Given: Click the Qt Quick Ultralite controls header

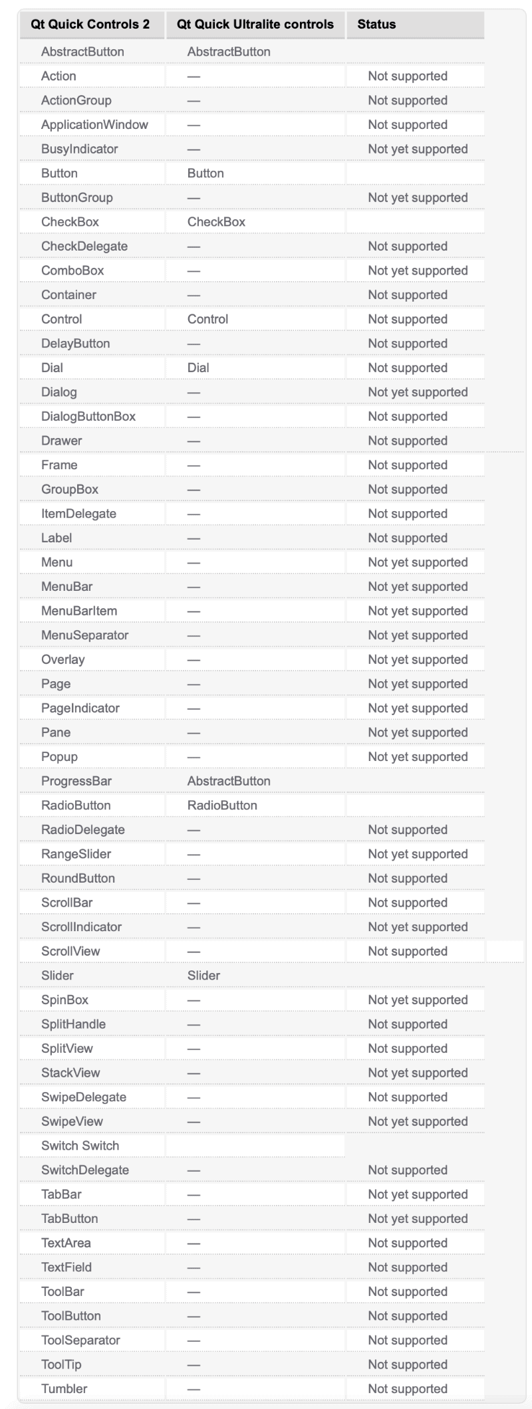Looking at the screenshot, I should (x=255, y=25).
